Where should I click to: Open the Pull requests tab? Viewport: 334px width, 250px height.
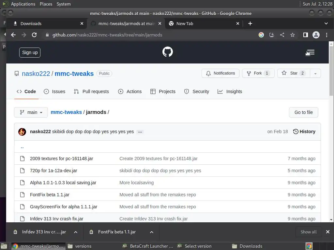click(x=91, y=91)
